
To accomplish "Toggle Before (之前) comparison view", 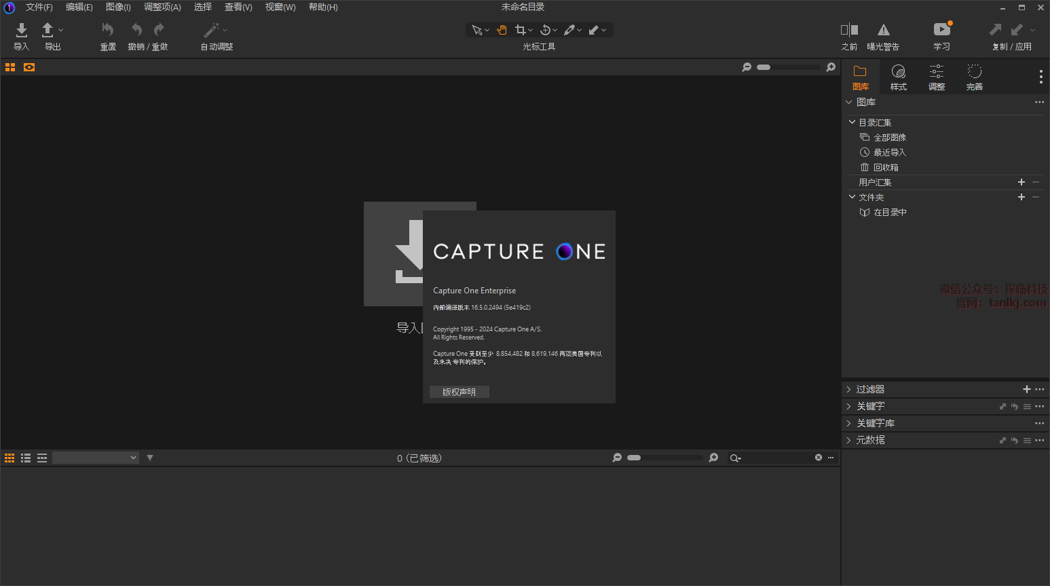I will tap(849, 30).
